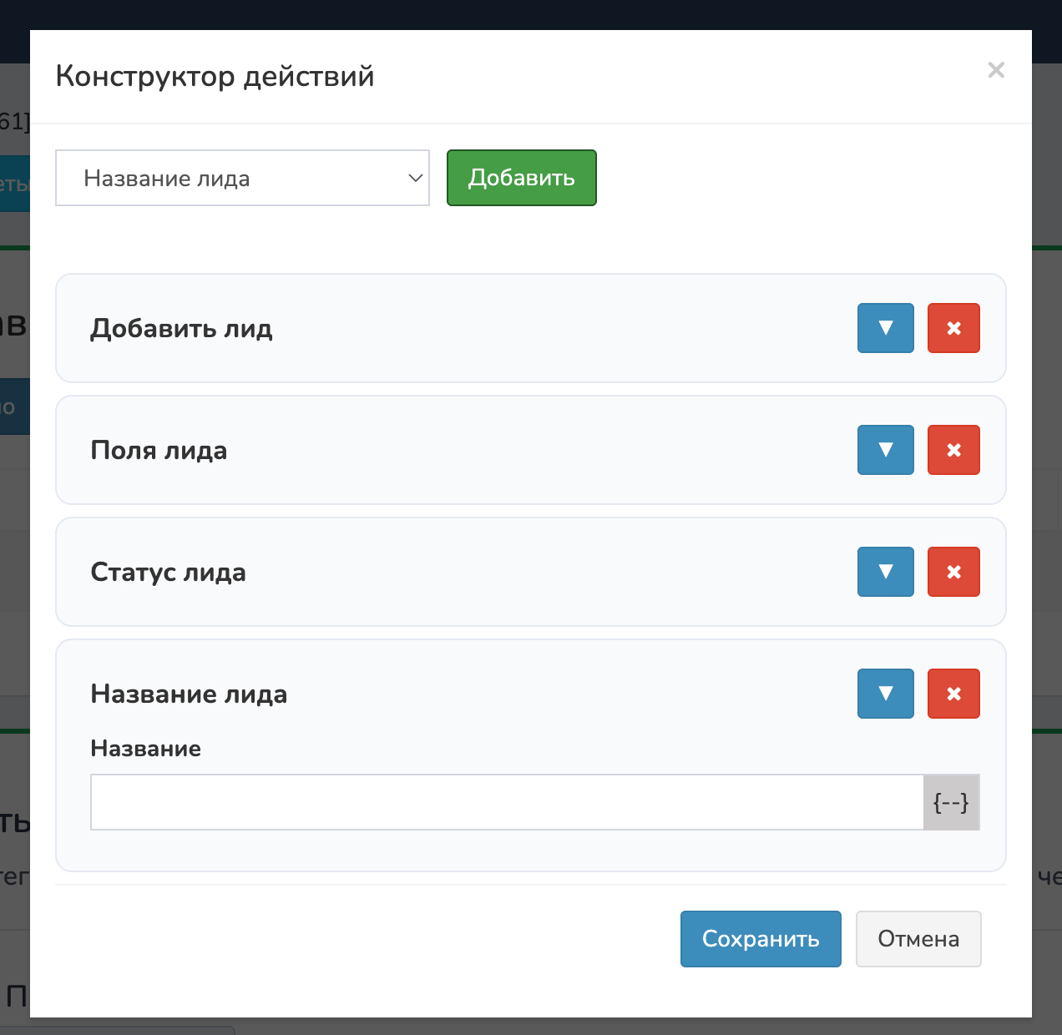1062x1035 pixels.
Task: Cancel the dialog with "Отмена"
Action: pos(918,939)
